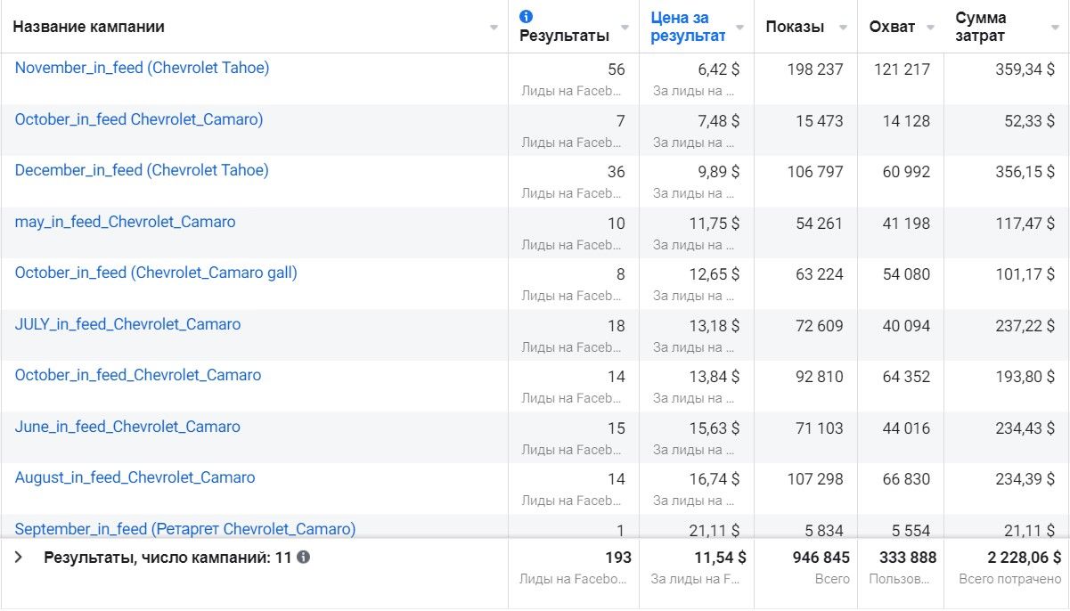
Task: Open Сумма затрат column dropdown arrow
Action: click(x=1054, y=28)
